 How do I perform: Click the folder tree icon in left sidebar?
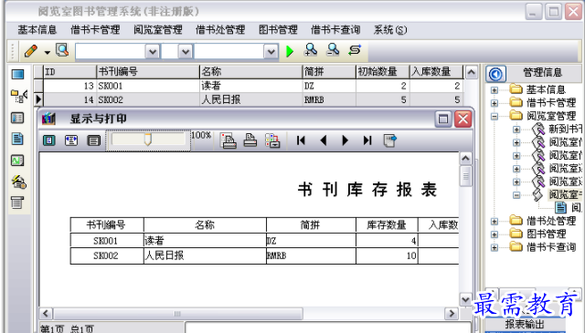(18, 96)
